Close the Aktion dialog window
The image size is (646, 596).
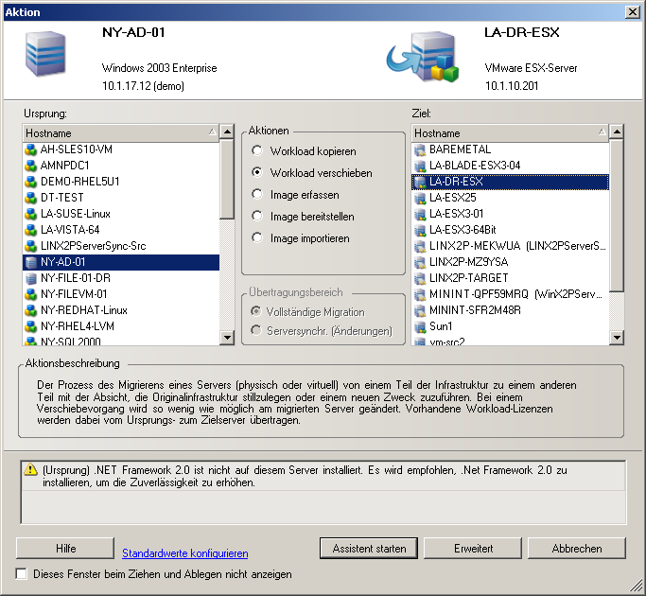tap(632, 12)
